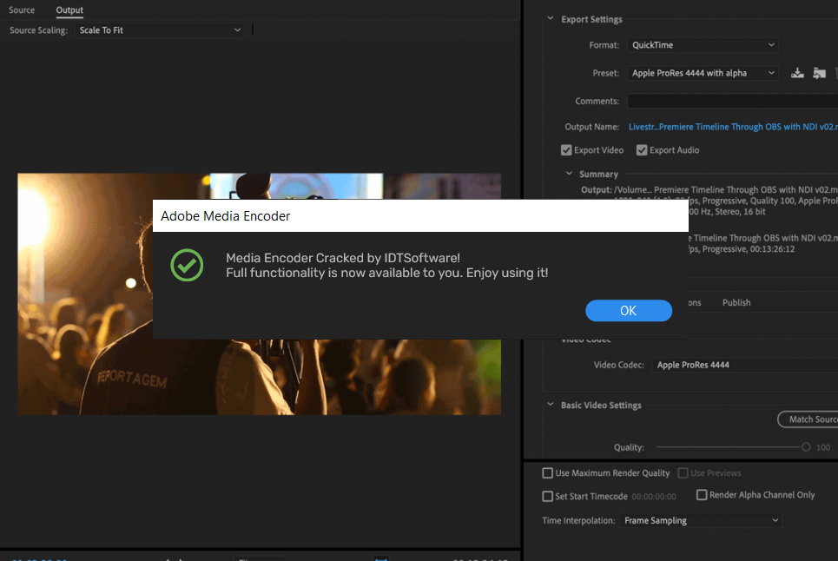Enable Set Start Timecode checkbox
Image resolution: width=838 pixels, height=561 pixels.
point(547,497)
